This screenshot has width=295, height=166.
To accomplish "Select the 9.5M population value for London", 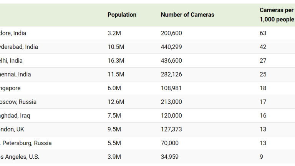I will [x=114, y=129].
